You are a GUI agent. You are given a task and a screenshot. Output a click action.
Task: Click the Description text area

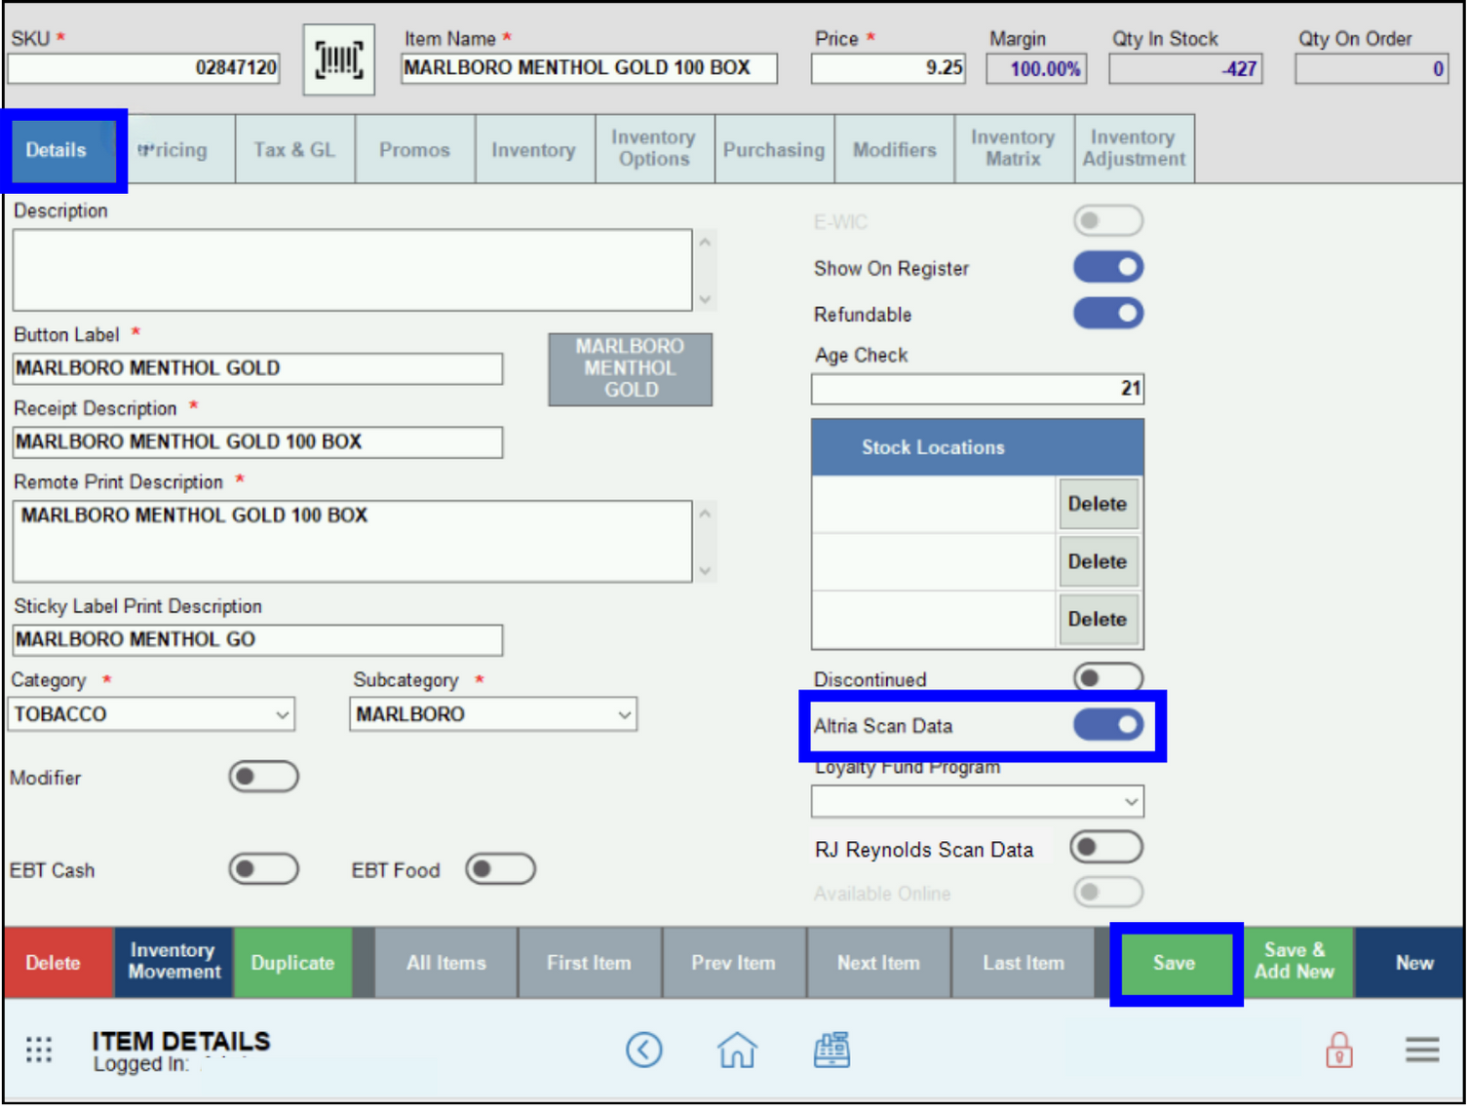pos(353,270)
